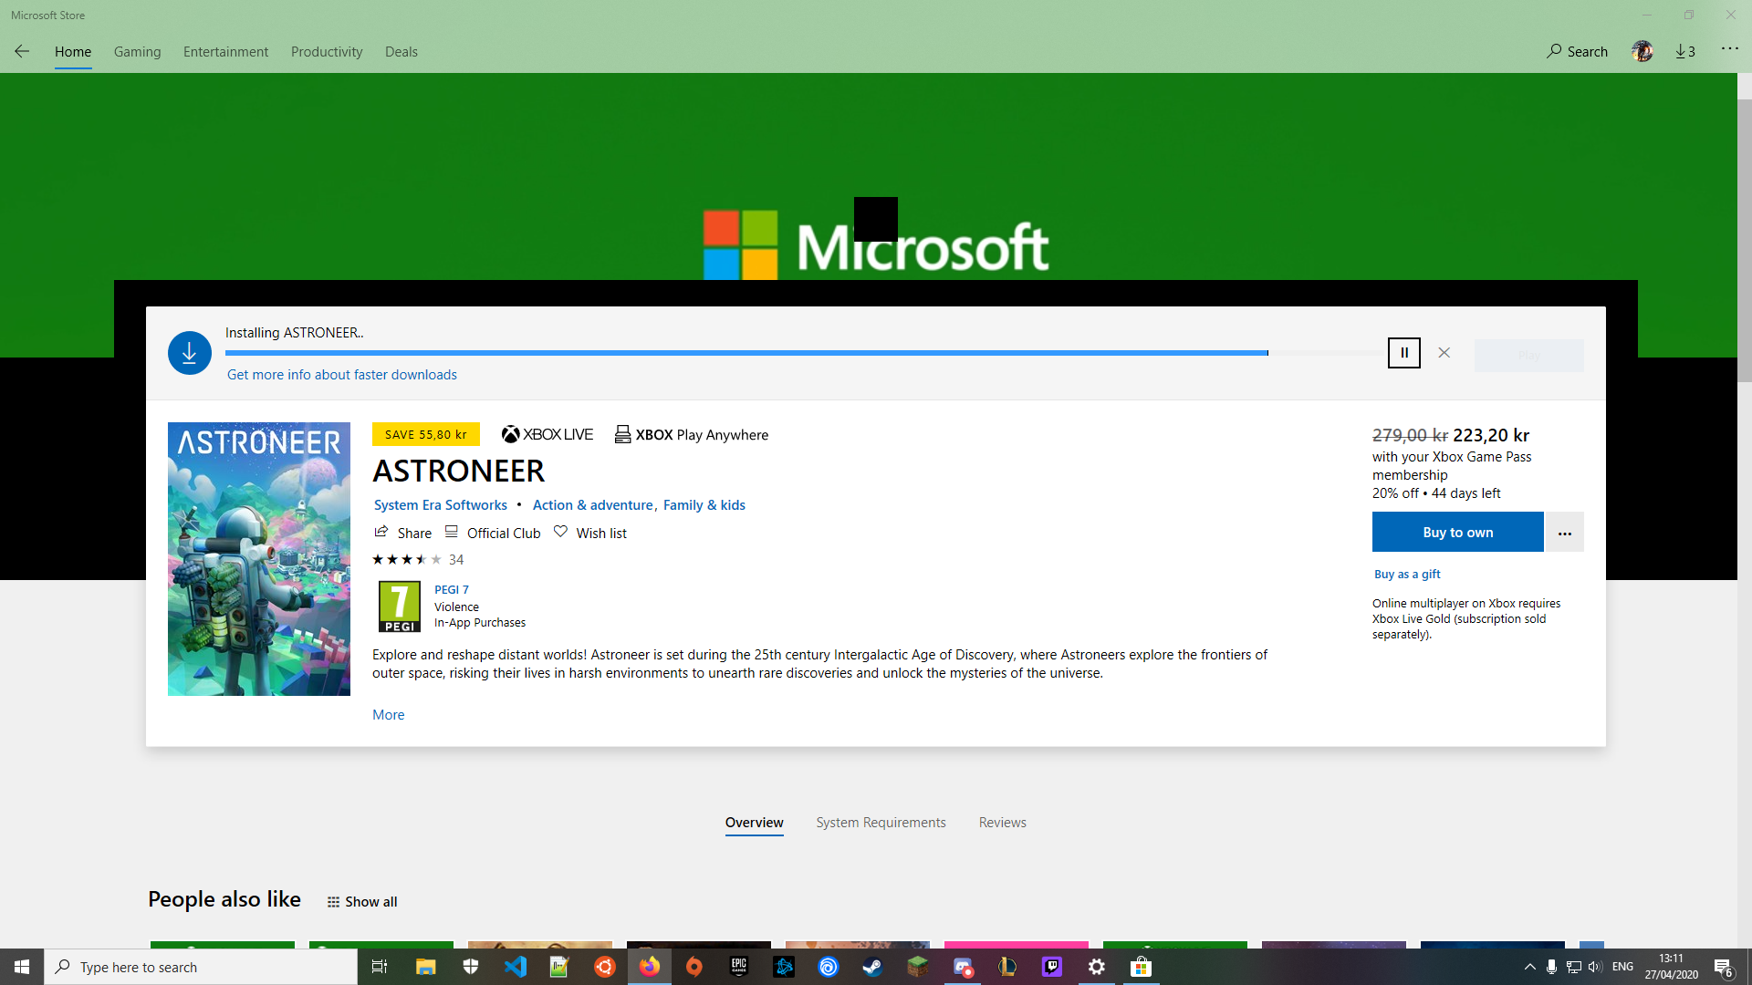Click the taskbar search box
Image resolution: width=1752 pixels, height=985 pixels.
(x=201, y=967)
